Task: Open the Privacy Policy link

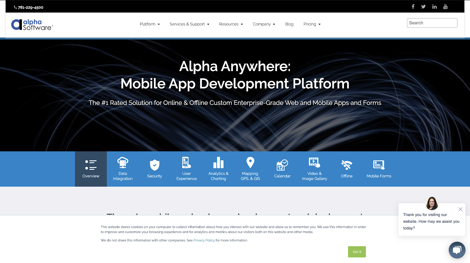Action: [204, 240]
